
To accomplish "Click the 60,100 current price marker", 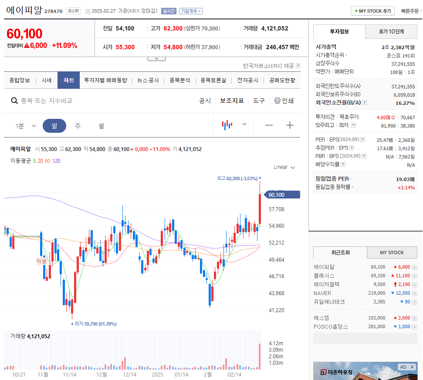I will [x=282, y=195].
